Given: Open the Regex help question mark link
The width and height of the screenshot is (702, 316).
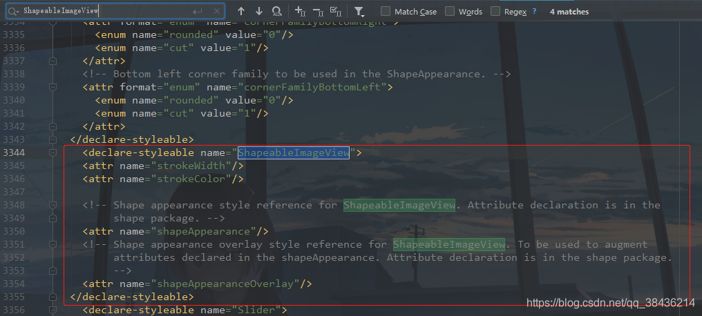Looking at the screenshot, I should [x=534, y=11].
